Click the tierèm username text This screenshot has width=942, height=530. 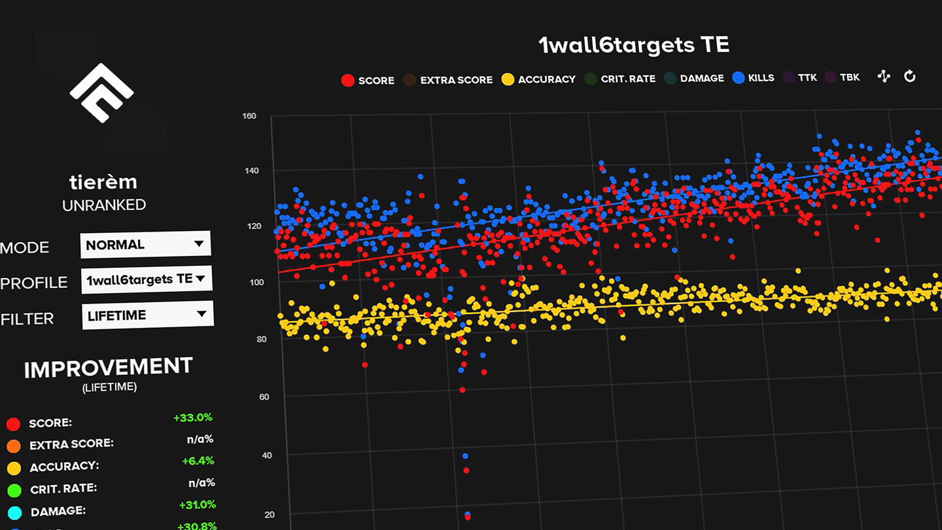[103, 182]
